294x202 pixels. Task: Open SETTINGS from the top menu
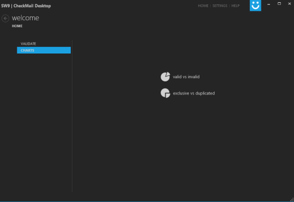pos(220,6)
